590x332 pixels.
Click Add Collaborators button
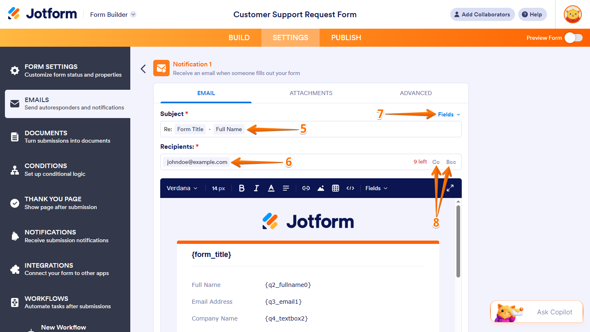(483, 14)
